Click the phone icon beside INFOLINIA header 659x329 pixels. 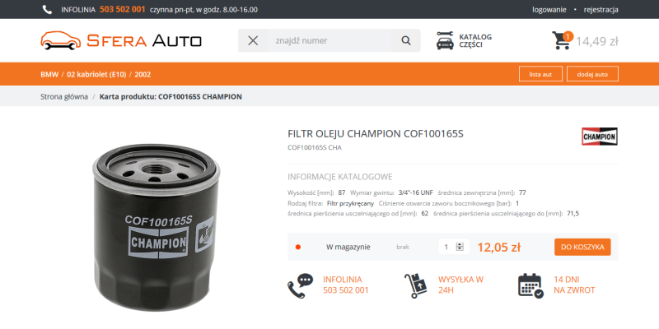(x=47, y=10)
